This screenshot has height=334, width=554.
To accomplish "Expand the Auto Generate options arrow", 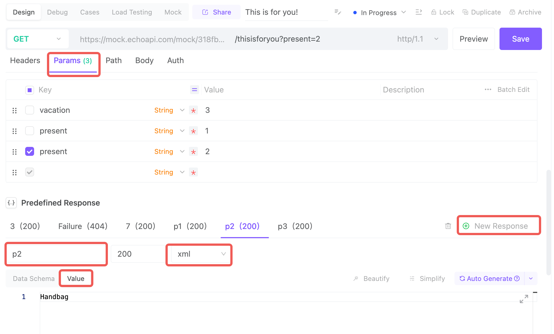I will point(531,278).
